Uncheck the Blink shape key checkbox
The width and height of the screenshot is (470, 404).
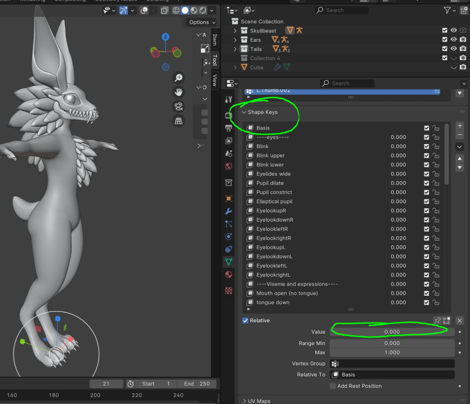click(x=427, y=146)
